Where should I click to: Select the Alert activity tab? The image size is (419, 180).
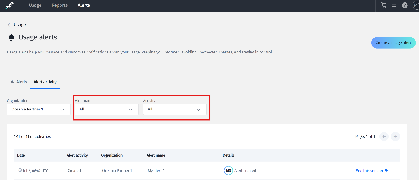click(45, 82)
